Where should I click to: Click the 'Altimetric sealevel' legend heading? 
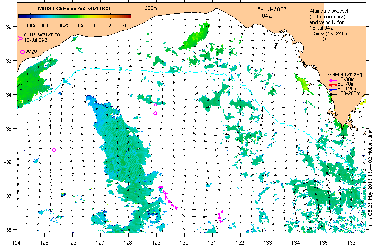pos(329,11)
